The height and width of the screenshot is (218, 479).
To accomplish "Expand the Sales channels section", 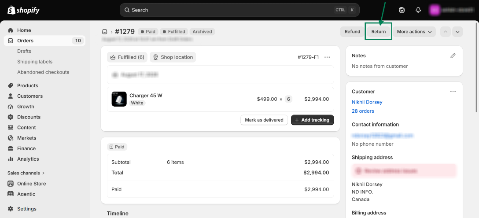I will tap(26, 173).
